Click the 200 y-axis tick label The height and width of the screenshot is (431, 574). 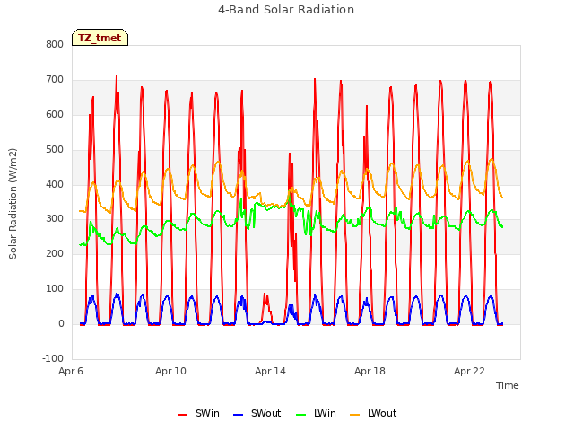pos(55,253)
